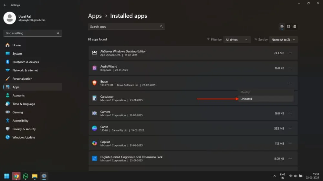Open the Sort by Name dropdown

284,40
